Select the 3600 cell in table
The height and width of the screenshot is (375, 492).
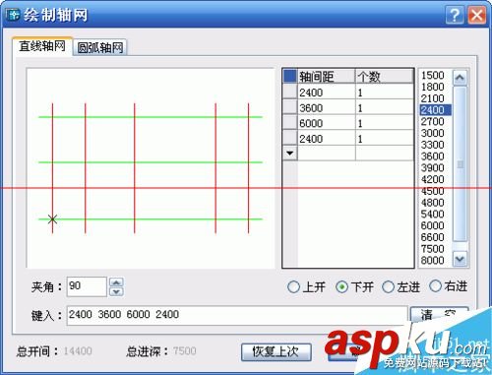326,107
